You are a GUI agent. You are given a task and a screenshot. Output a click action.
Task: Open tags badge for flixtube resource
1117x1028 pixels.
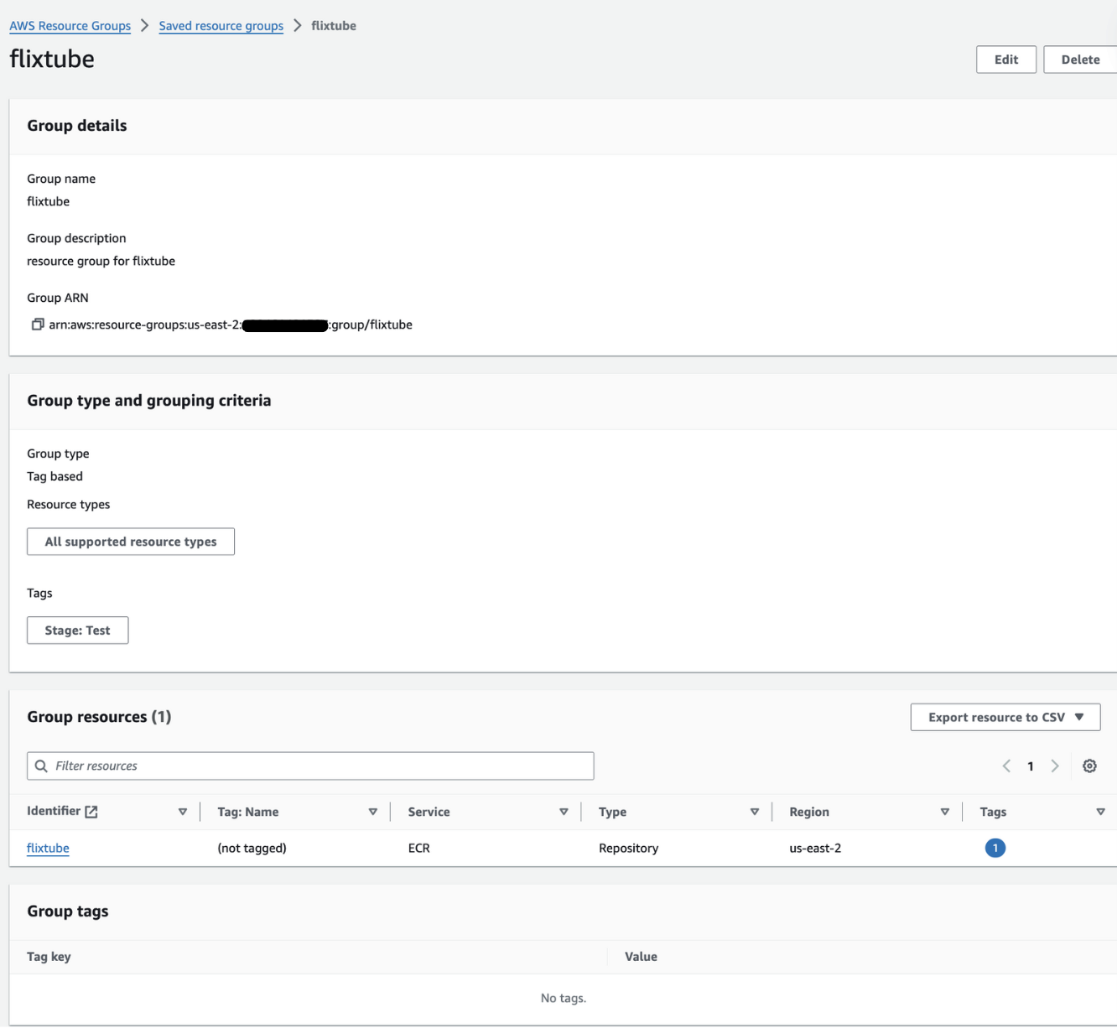coord(995,848)
